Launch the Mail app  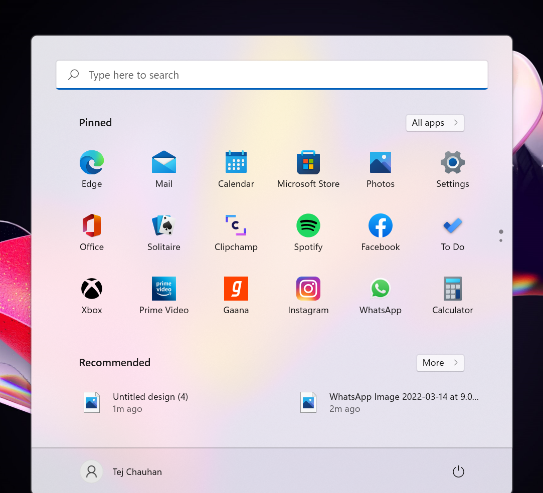click(164, 169)
